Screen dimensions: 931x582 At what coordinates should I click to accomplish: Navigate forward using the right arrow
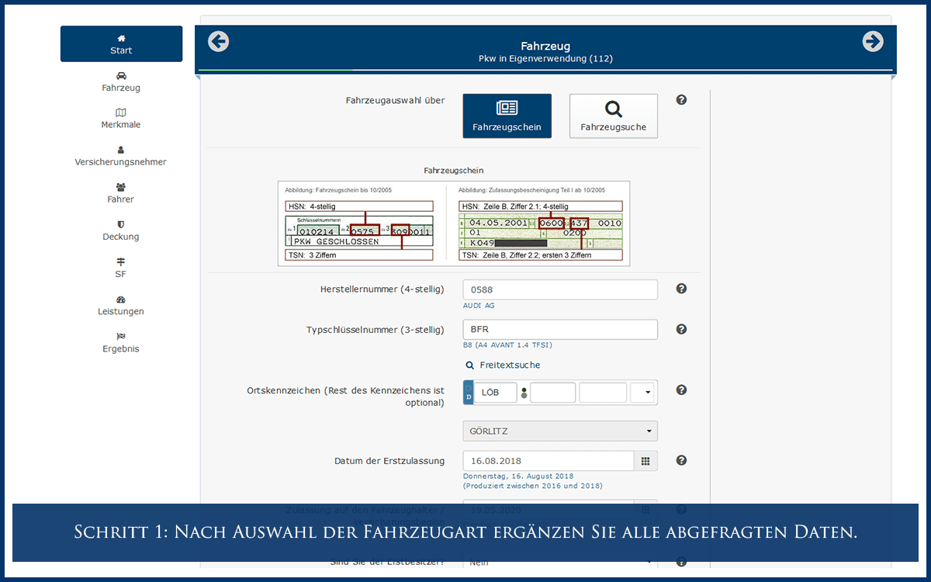tap(873, 41)
